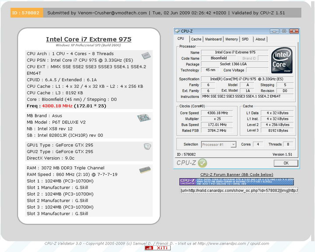The width and height of the screenshot is (315, 252).
Task: Click the Version 1.51 label in CPU-Z
Action: tap(282, 154)
